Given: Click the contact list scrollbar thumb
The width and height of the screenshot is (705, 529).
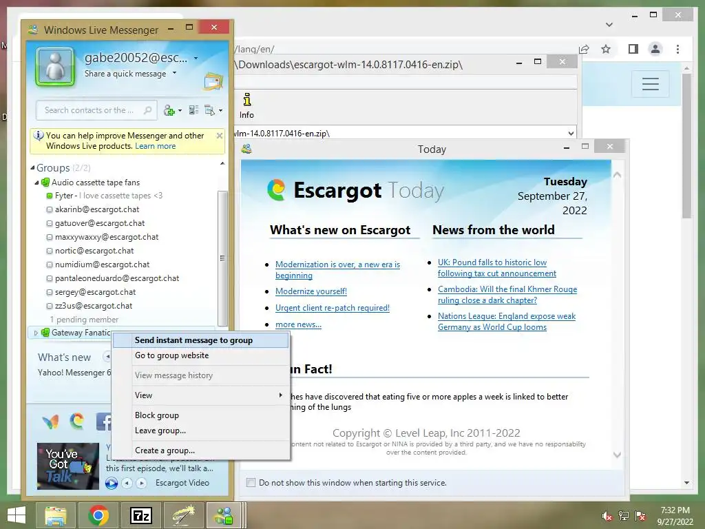Looking at the screenshot, I should [x=222, y=258].
